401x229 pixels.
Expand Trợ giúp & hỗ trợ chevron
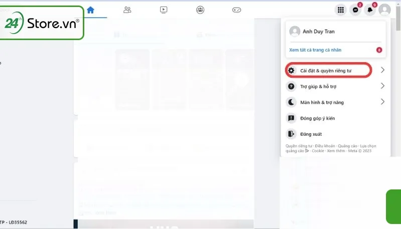pyautogui.click(x=382, y=86)
